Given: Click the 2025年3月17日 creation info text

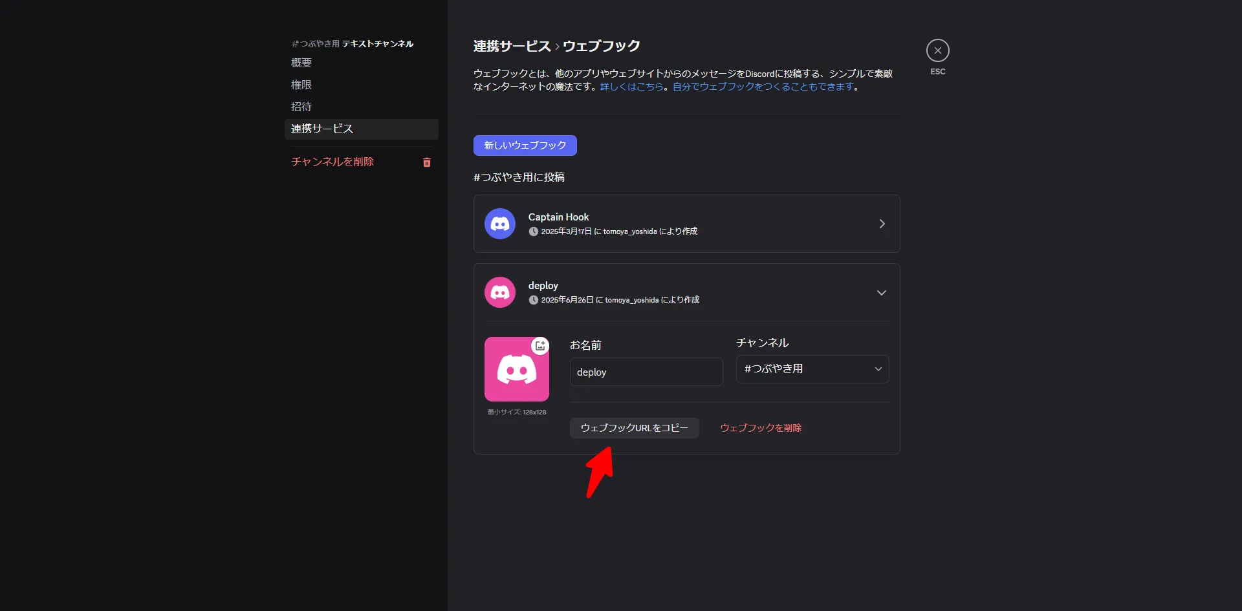Looking at the screenshot, I should pyautogui.click(x=619, y=231).
